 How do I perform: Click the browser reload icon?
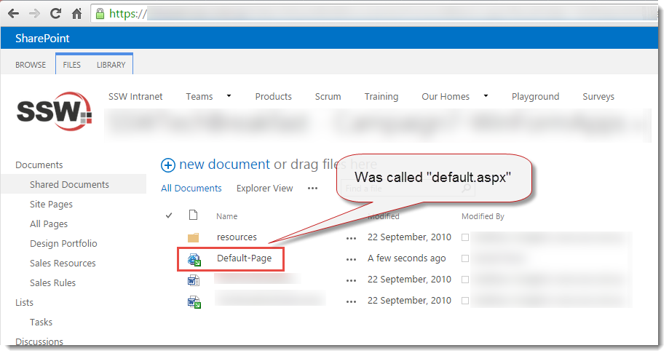click(55, 13)
